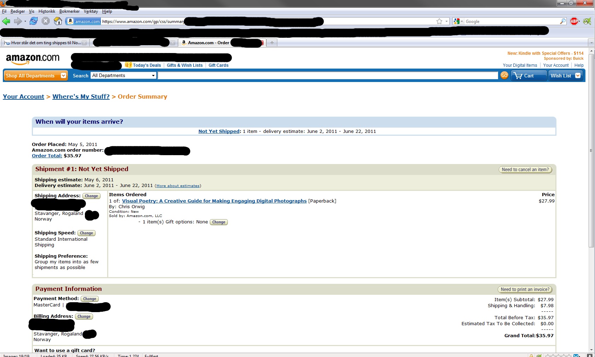
Task: Open the shopping Cart
Action: pyautogui.click(x=528, y=76)
